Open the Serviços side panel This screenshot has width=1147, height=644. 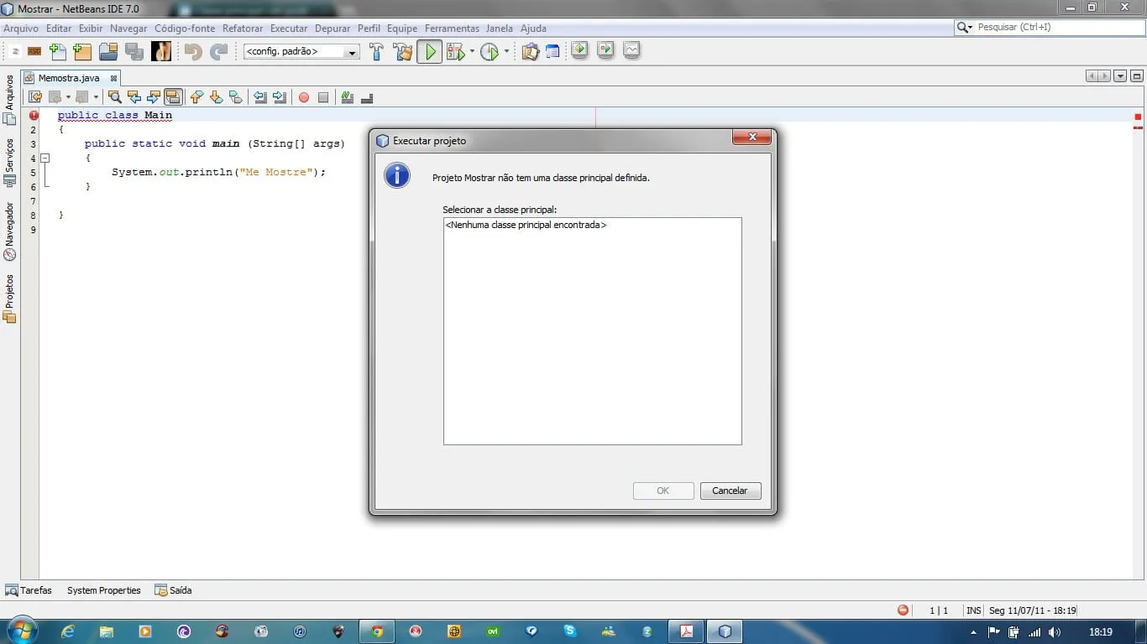pyautogui.click(x=10, y=163)
